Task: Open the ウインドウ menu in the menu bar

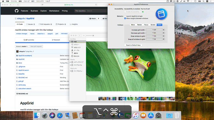Action: (40, 1)
